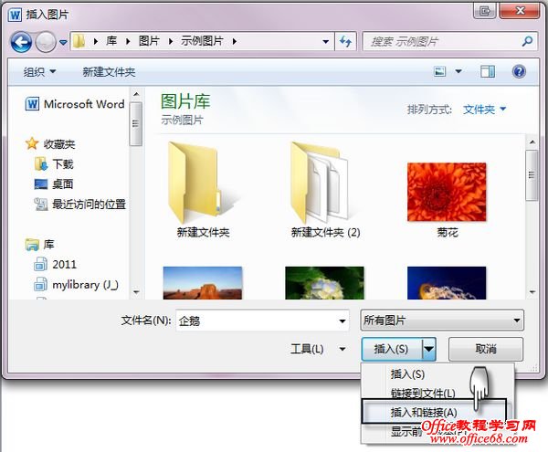Open 最近访问的位置 in navigation pane
Viewport: 548px width, 452px height.
point(80,204)
